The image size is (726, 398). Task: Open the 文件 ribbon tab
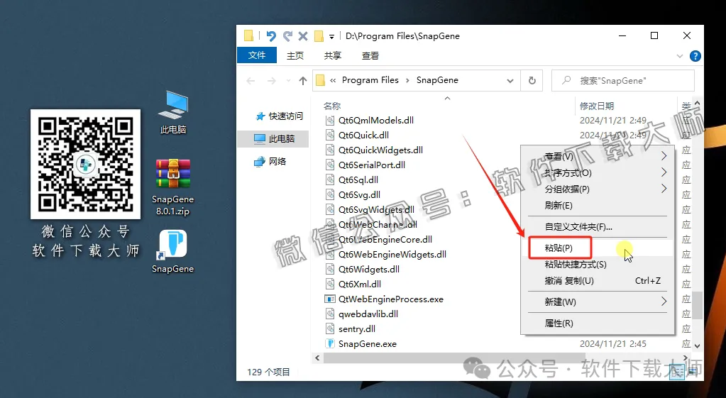point(257,55)
